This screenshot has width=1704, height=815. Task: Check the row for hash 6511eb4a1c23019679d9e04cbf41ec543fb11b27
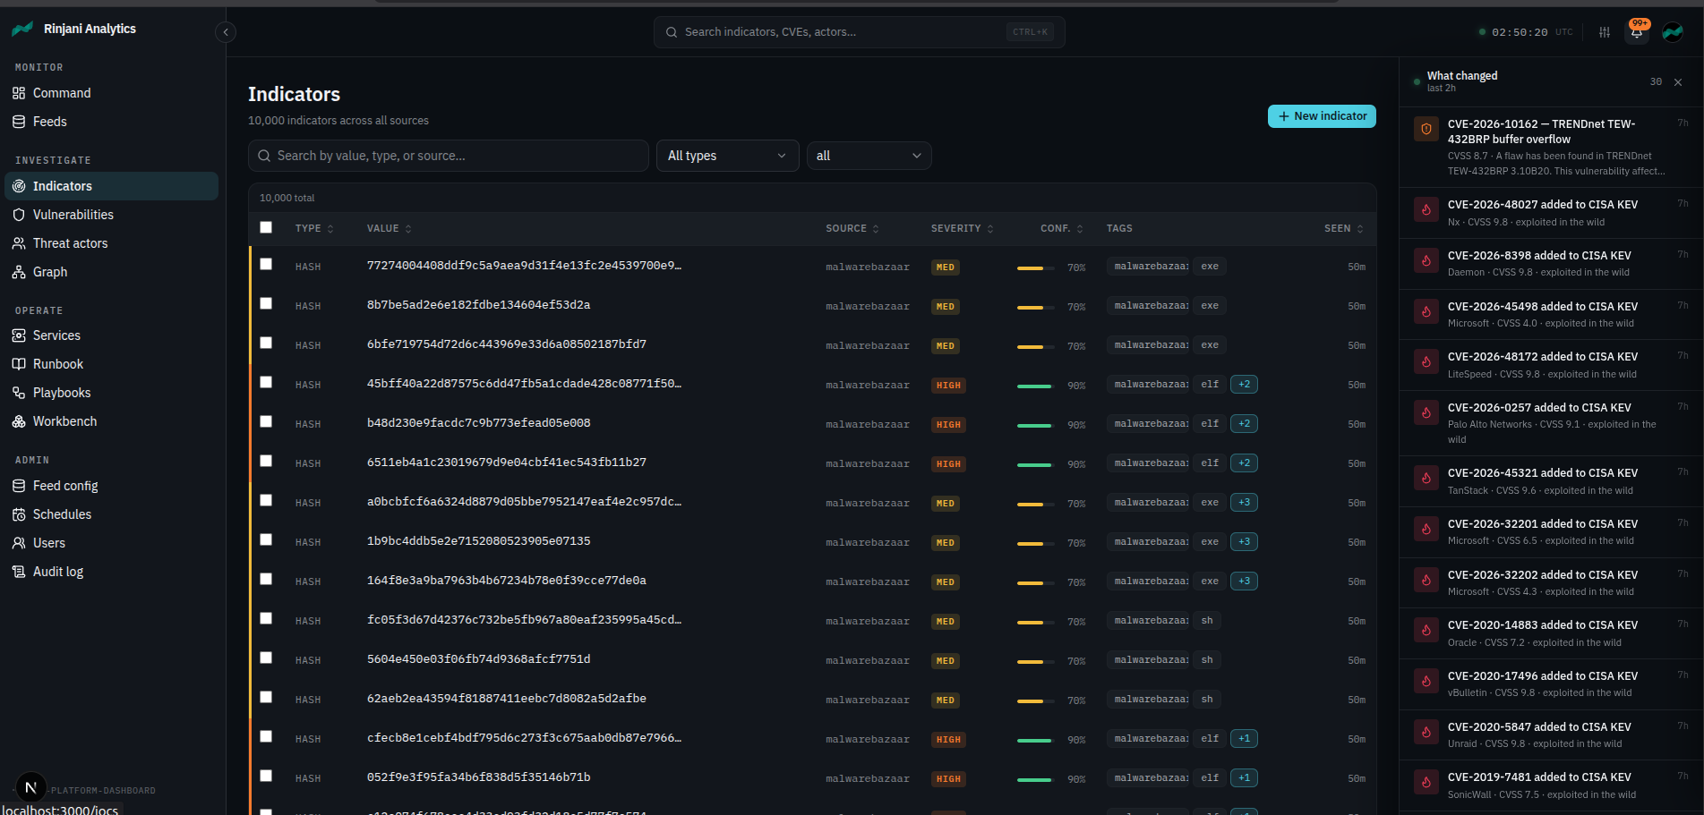pos(266,461)
